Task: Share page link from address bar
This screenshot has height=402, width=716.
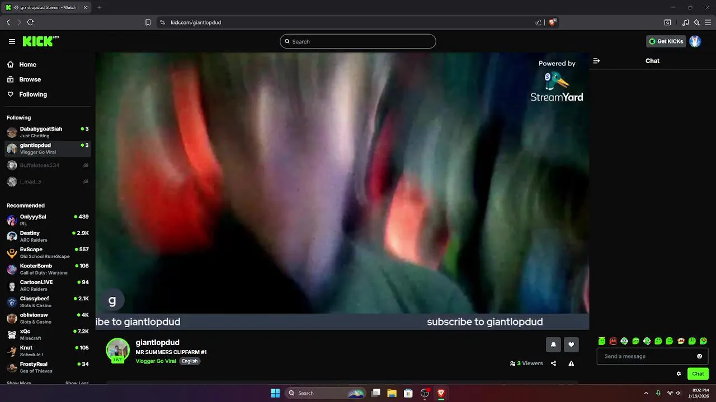Action: coord(538,22)
